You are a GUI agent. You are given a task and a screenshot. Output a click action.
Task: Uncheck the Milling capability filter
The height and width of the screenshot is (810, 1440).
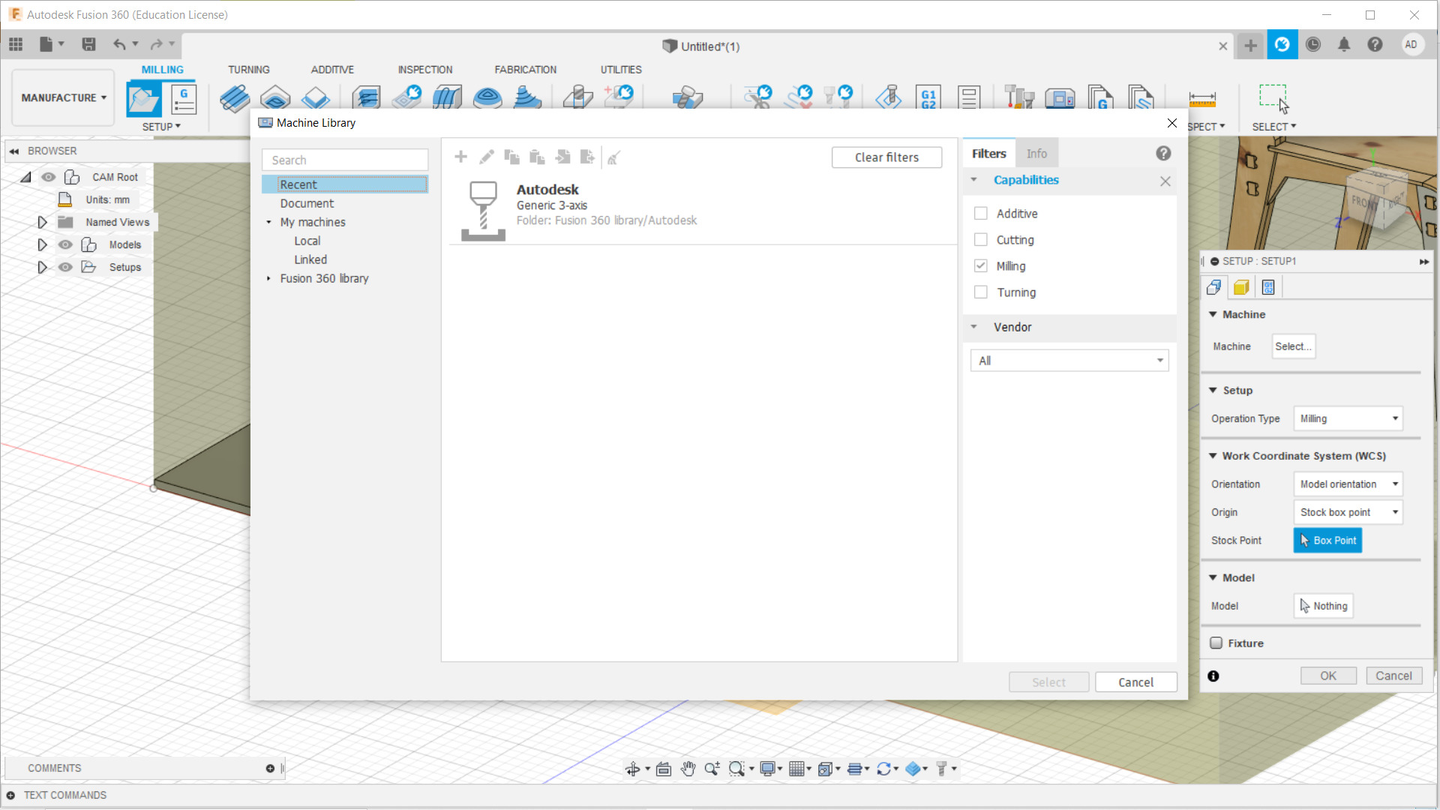(981, 266)
